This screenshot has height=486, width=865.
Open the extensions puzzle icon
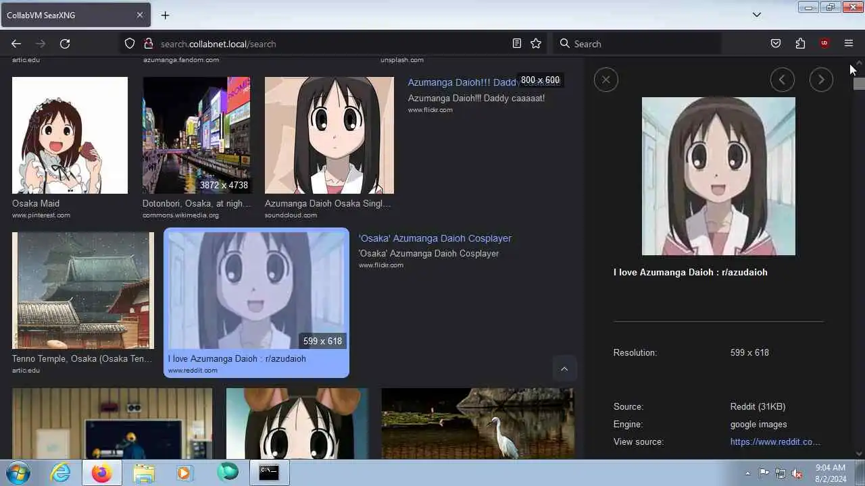pyautogui.click(x=800, y=44)
